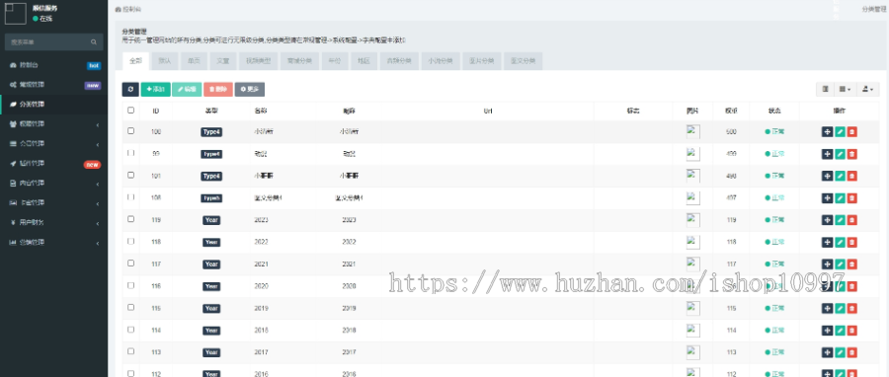Click the edit icon in Year 2023 row
The height and width of the screenshot is (377, 889).
click(840, 220)
